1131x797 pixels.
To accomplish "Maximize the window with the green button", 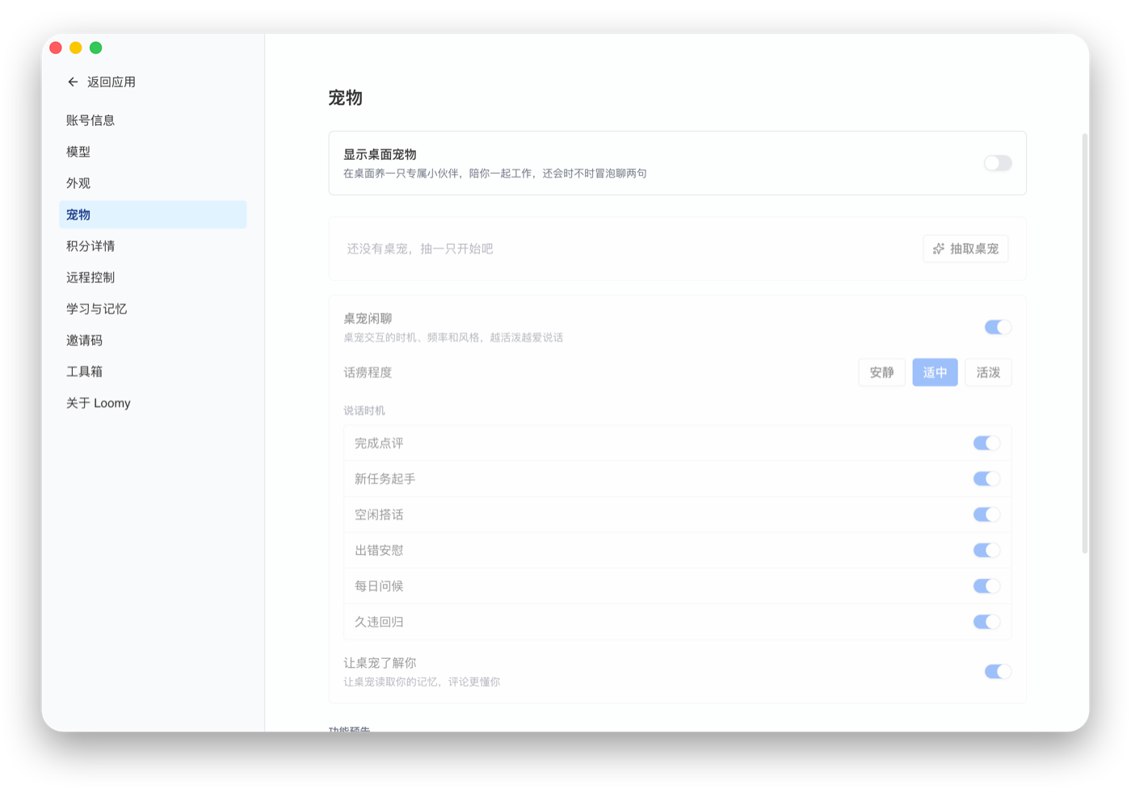I will [96, 48].
